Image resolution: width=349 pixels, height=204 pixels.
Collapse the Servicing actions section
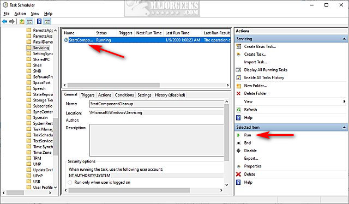coord(344,39)
